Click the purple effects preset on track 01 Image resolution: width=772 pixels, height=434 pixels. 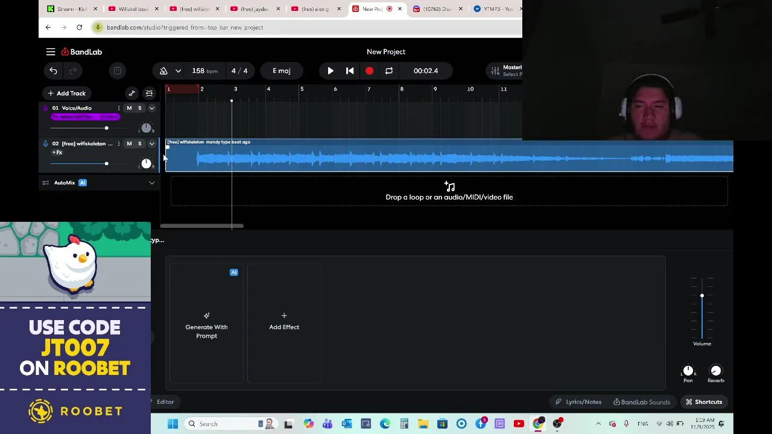pyautogui.click(x=86, y=117)
